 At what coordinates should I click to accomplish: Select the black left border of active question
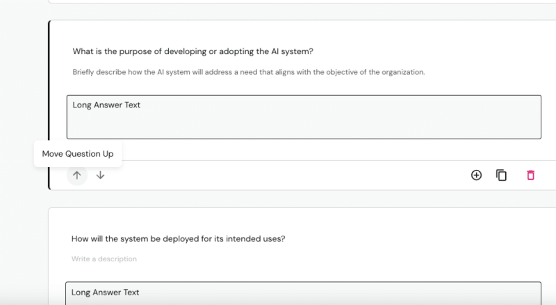click(x=49, y=104)
